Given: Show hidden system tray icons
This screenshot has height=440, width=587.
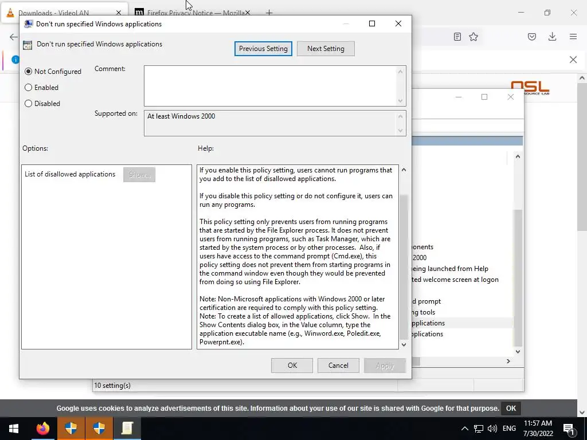Looking at the screenshot, I should pyautogui.click(x=464, y=429).
